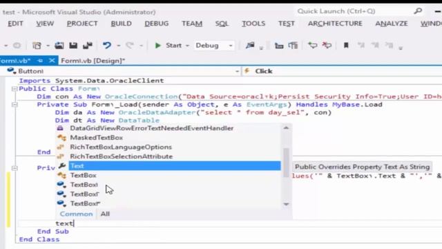Viewport: 442px width, 249px height.
Task: Open the PROJECT menu
Action: tap(82, 24)
